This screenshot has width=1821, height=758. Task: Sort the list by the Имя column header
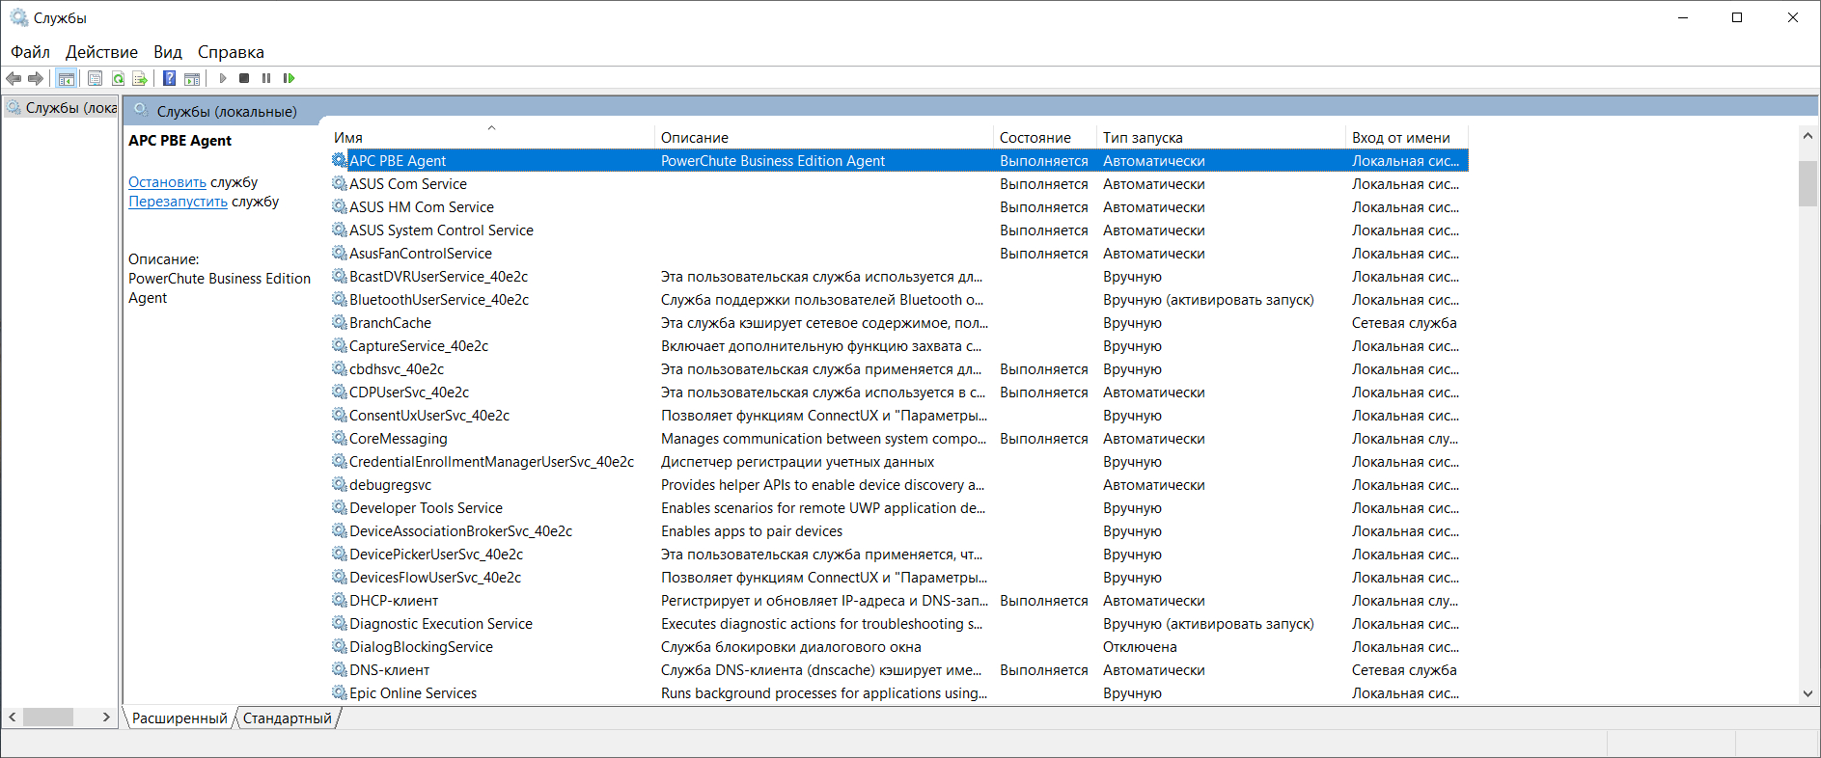pyautogui.click(x=492, y=137)
